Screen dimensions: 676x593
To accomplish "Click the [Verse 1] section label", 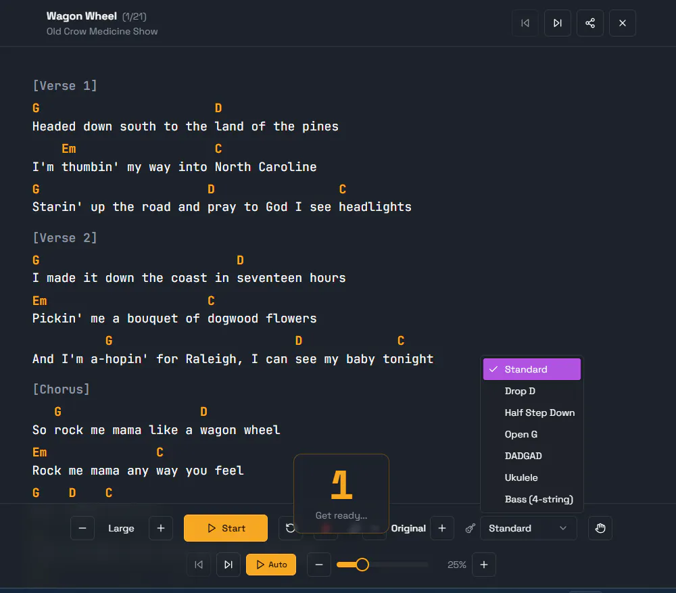I will [65, 86].
